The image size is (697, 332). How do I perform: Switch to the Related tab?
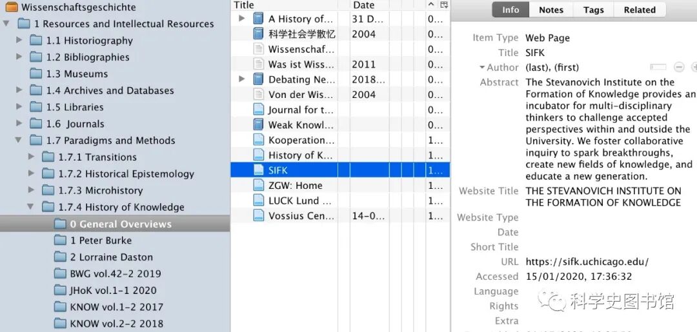[640, 10]
